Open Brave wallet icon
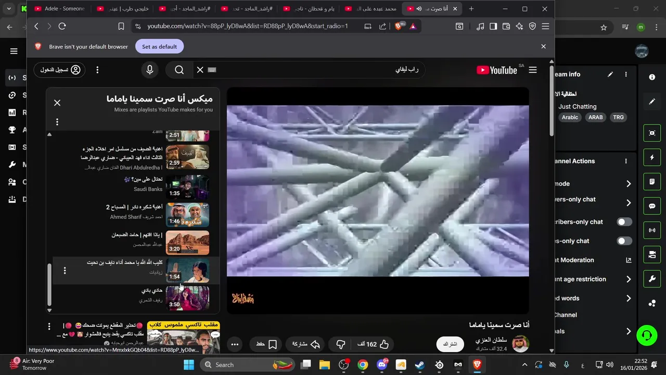The height and width of the screenshot is (375, 666). 505,26
